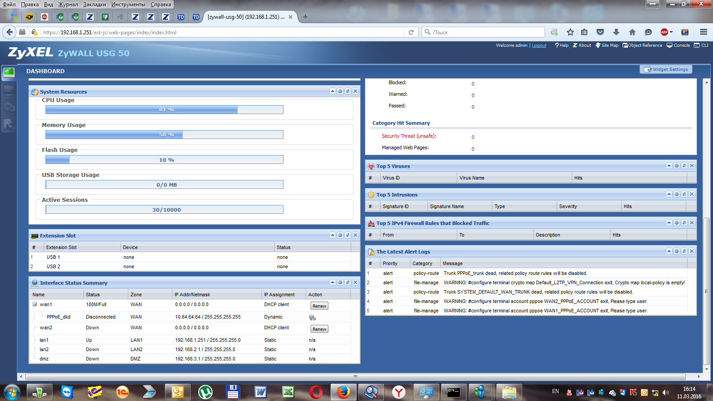Open the Закладки menu
Viewport: 713px width, 401px height.
(x=94, y=4)
